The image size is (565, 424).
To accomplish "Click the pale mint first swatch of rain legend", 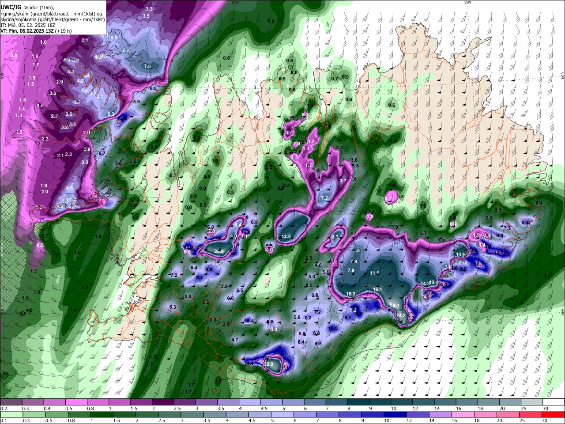I will click(x=11, y=414).
